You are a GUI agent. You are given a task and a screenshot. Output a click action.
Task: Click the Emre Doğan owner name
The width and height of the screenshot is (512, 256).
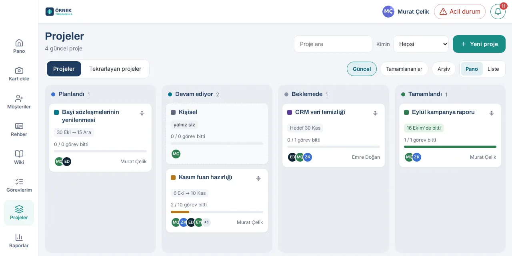tap(366, 157)
